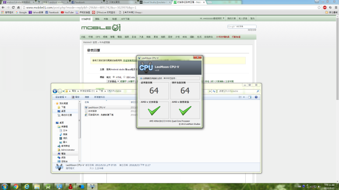This screenshot has width=339, height=190.
Task: Open Chrome home page icon
Action: coord(18,8)
